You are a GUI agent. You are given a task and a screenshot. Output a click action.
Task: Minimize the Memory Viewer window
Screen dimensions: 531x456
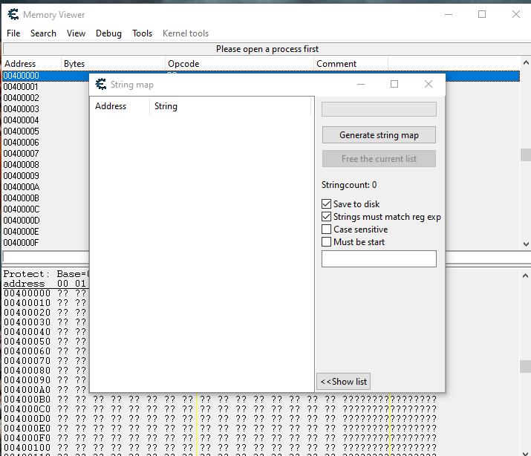click(x=448, y=14)
